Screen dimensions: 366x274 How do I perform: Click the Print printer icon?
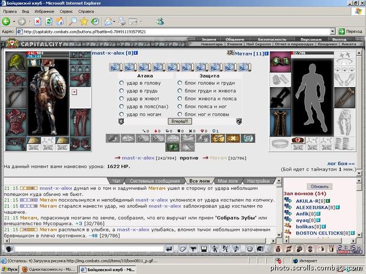tap(121, 22)
